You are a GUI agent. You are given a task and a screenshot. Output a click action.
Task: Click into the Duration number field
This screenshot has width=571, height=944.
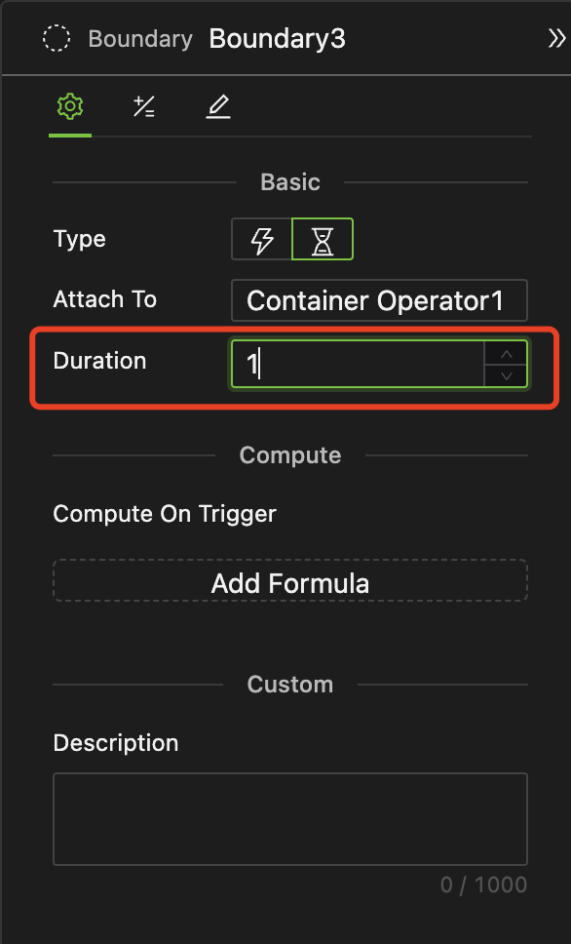pos(358,364)
